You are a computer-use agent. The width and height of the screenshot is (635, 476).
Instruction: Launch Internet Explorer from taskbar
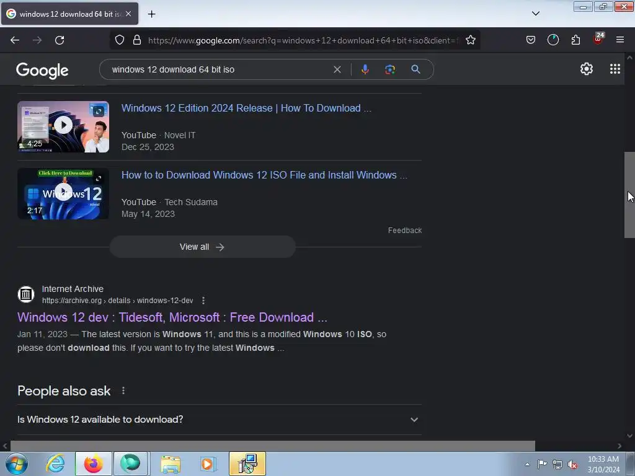tap(55, 464)
